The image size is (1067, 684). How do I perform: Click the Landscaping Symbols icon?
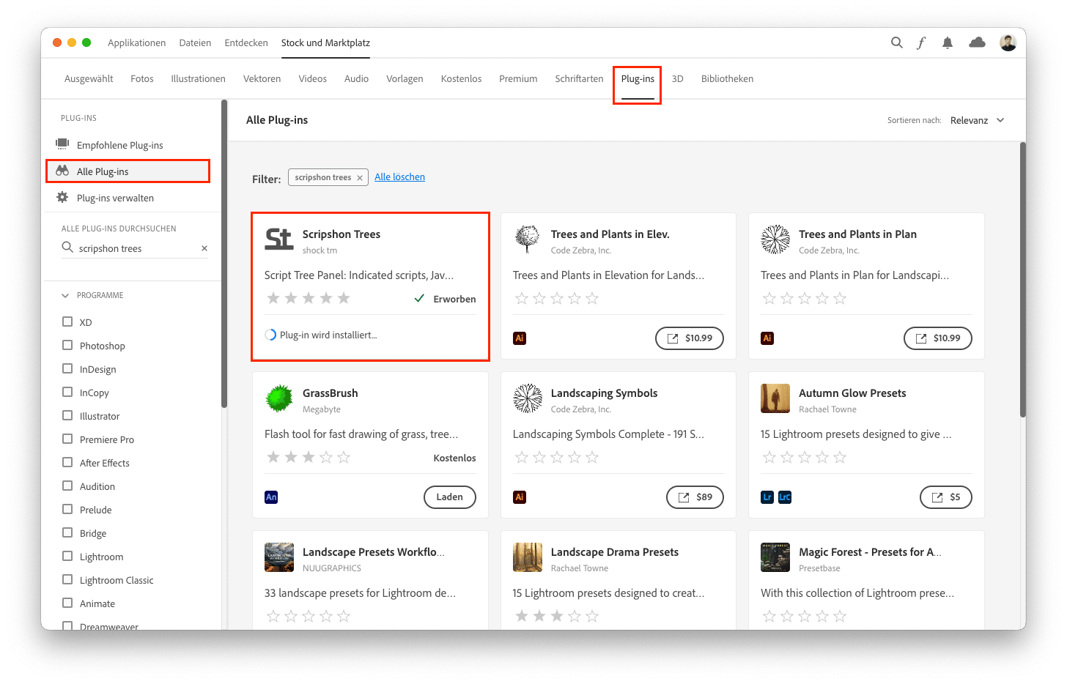527,398
